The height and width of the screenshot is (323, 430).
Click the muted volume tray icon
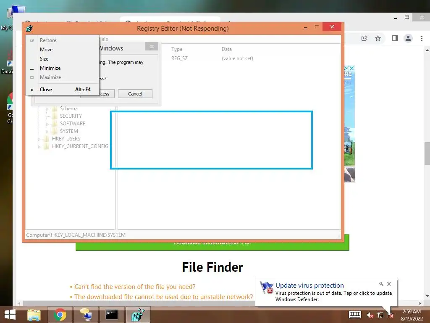(x=370, y=315)
